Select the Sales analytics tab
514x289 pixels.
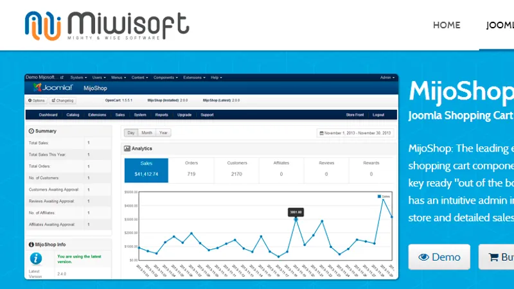146,170
